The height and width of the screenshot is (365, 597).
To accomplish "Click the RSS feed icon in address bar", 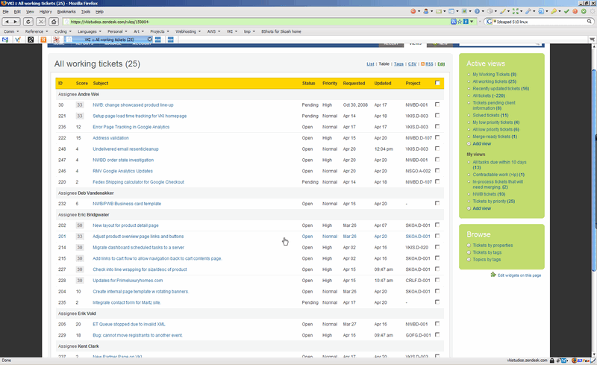I will click(454, 22).
